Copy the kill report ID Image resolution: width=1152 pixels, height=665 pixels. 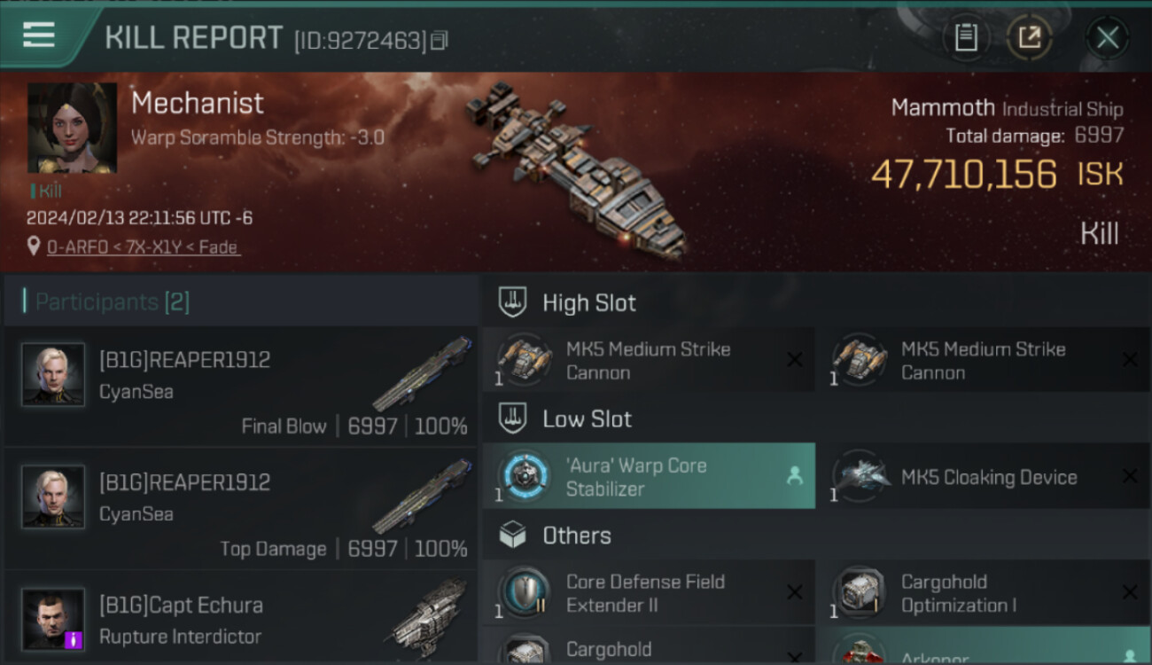click(x=440, y=40)
